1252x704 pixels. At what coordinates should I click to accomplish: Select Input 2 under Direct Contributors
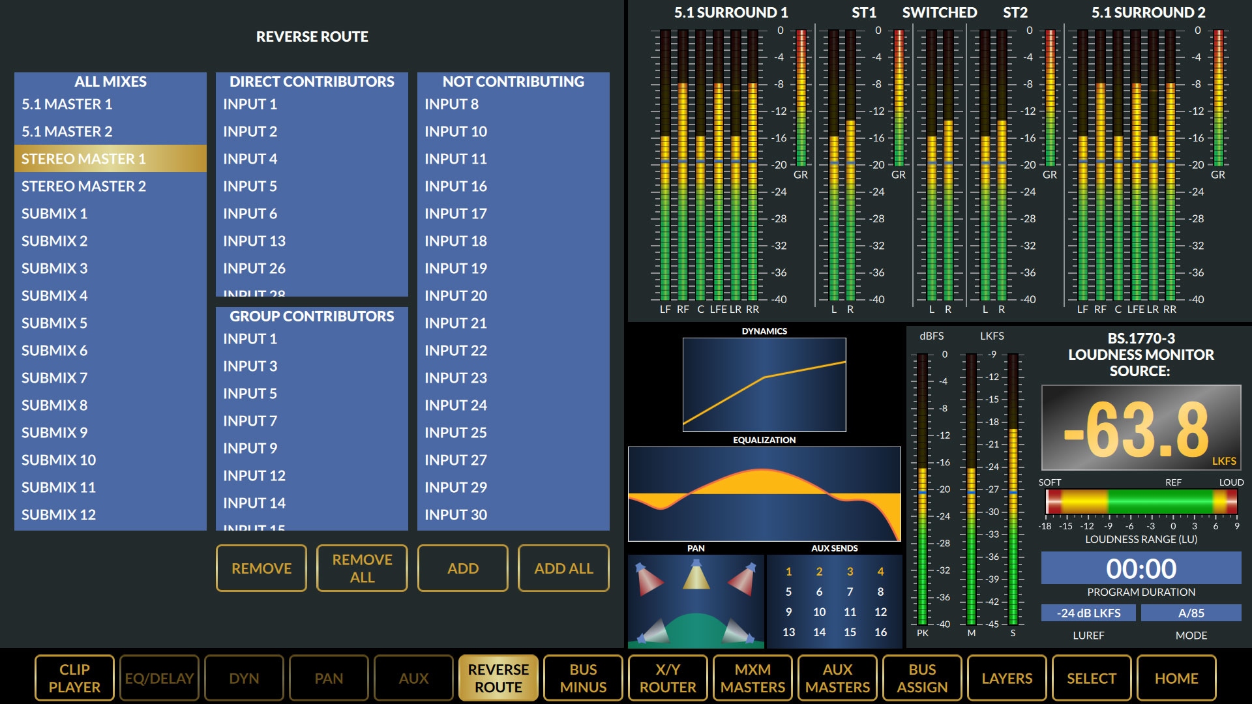pos(312,132)
